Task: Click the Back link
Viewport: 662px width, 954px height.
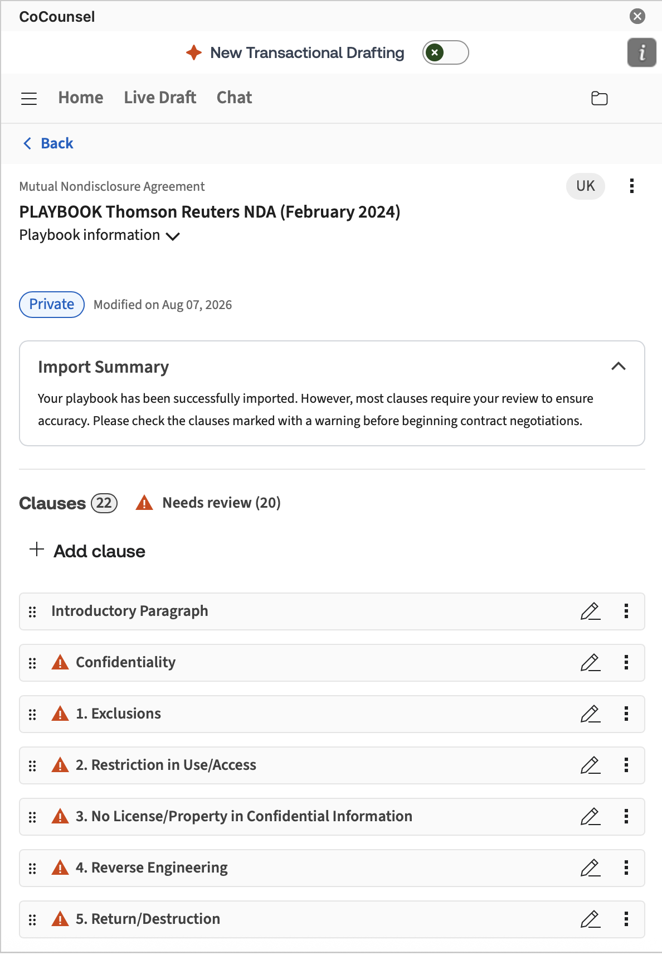Action: tap(48, 143)
